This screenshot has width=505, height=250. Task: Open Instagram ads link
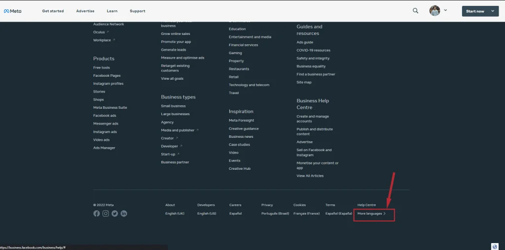click(x=105, y=132)
